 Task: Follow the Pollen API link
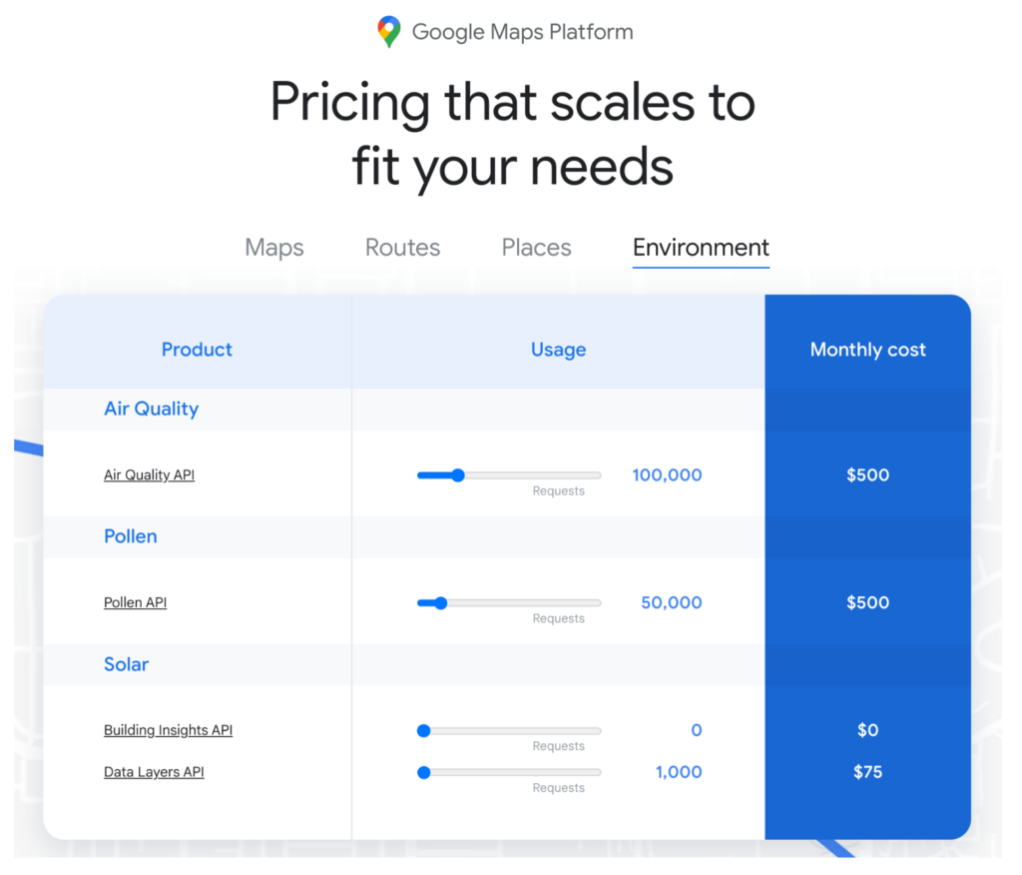[x=135, y=603]
